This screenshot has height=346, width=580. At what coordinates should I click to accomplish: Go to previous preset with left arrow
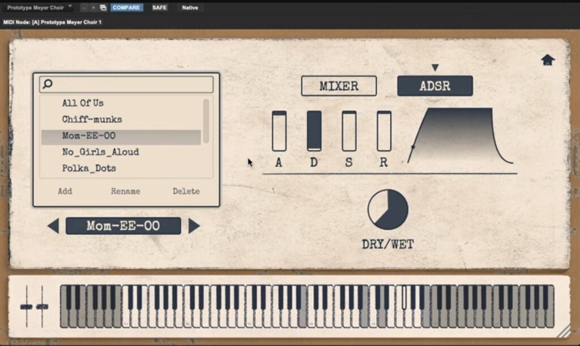tap(53, 226)
